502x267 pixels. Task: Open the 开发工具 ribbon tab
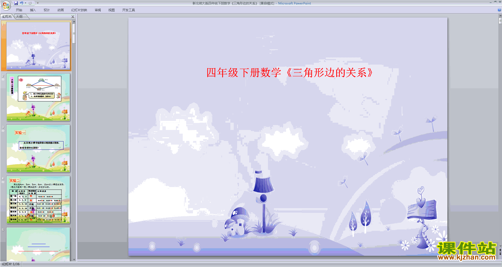(x=128, y=10)
